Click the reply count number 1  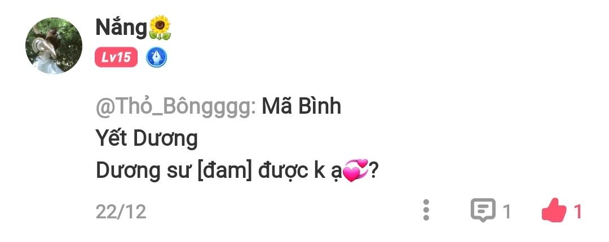(x=506, y=212)
